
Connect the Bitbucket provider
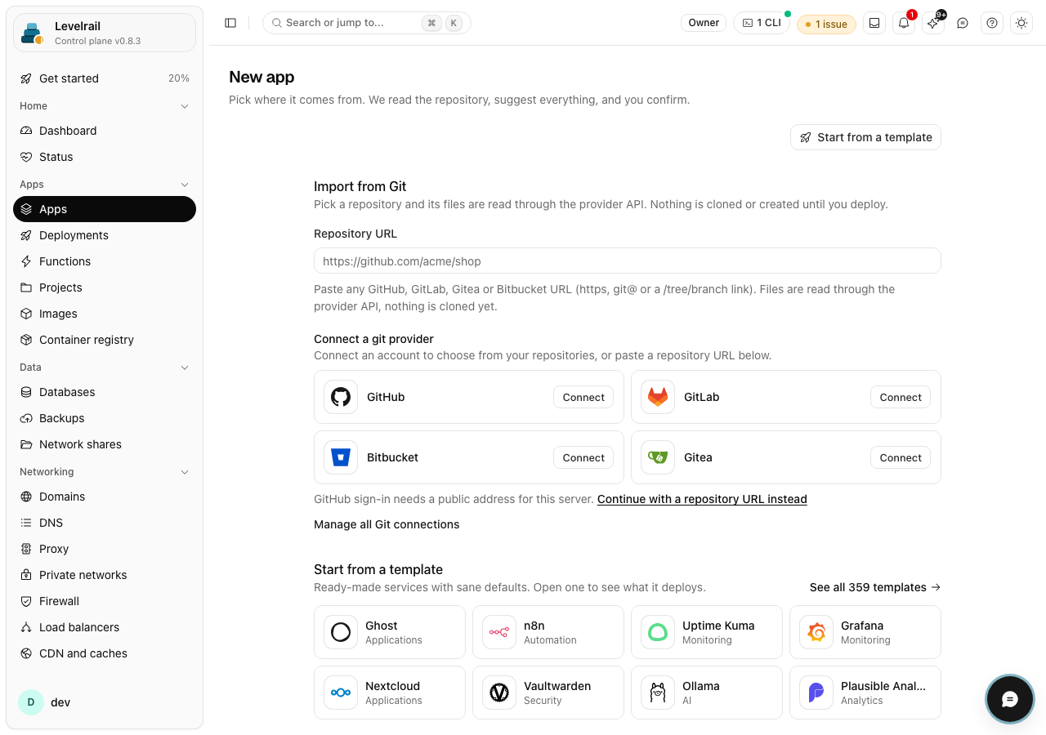click(x=583, y=457)
